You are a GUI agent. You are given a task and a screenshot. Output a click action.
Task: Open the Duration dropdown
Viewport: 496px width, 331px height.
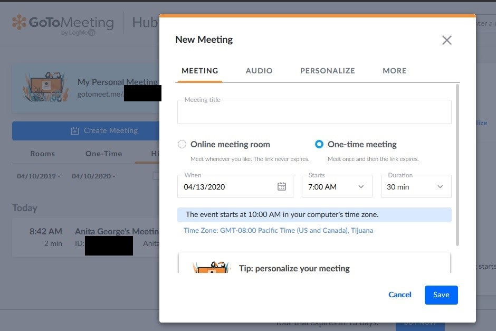click(x=440, y=186)
